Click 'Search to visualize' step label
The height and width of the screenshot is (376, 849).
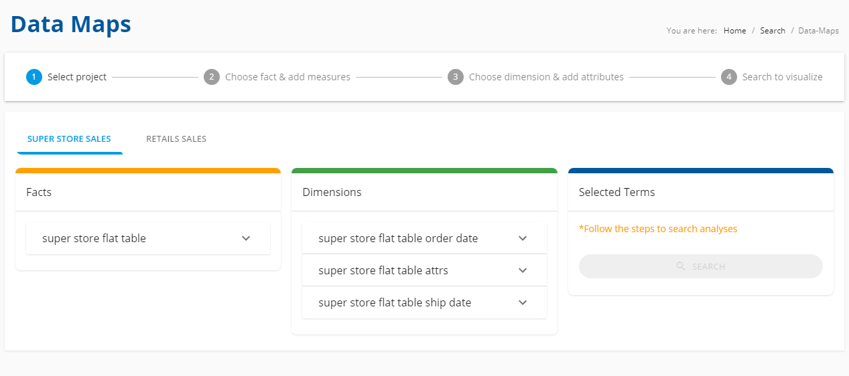782,77
